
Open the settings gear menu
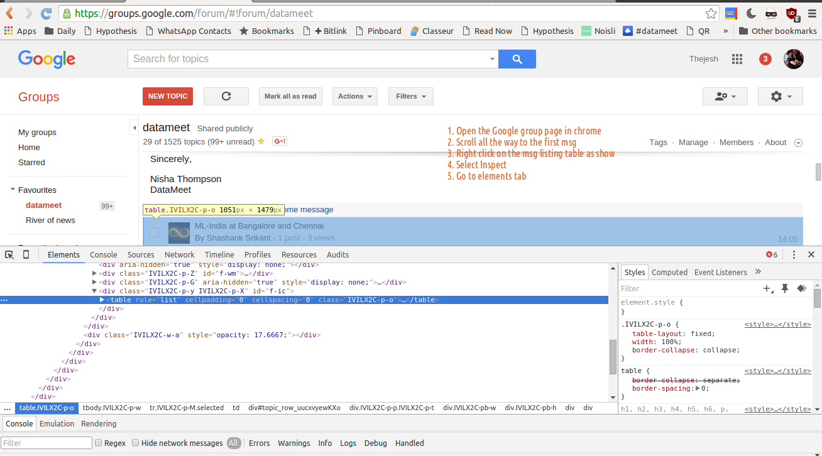pos(781,96)
